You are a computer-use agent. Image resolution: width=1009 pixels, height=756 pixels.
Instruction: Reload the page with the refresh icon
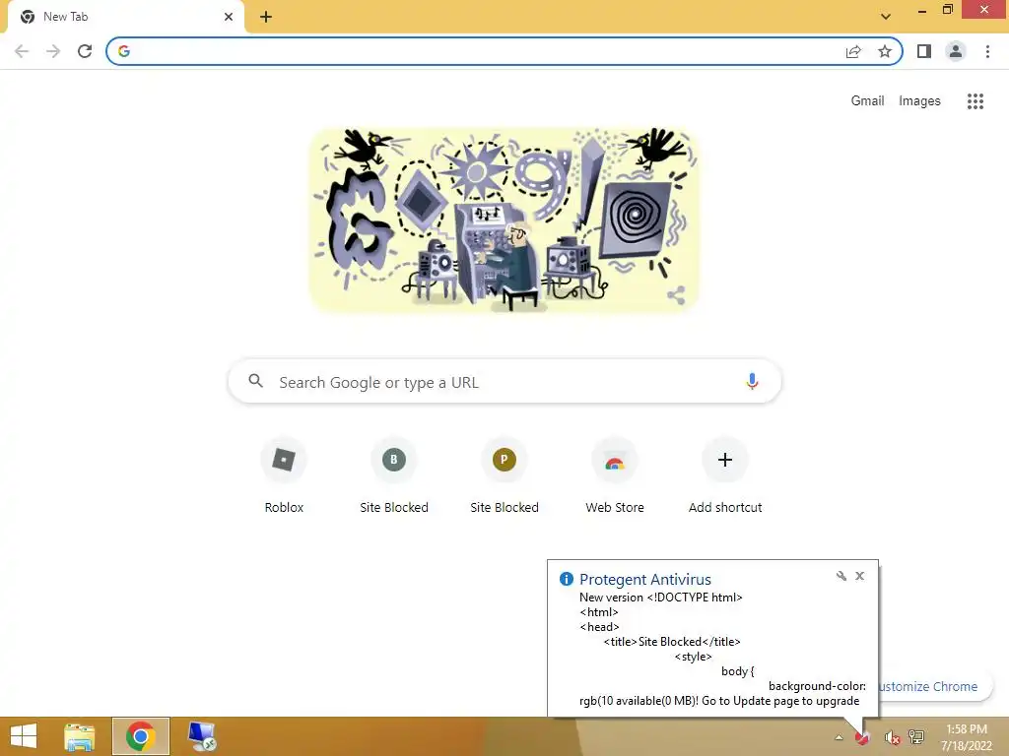point(85,51)
